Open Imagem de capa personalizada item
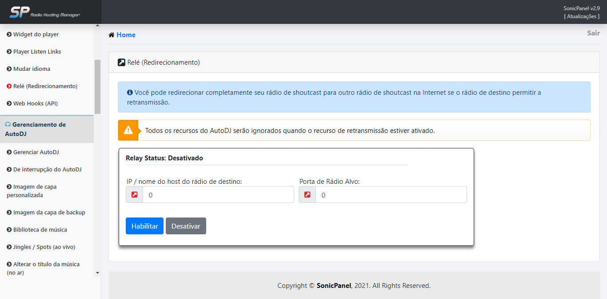Image resolution: width=607 pixels, height=299 pixels. click(32, 191)
